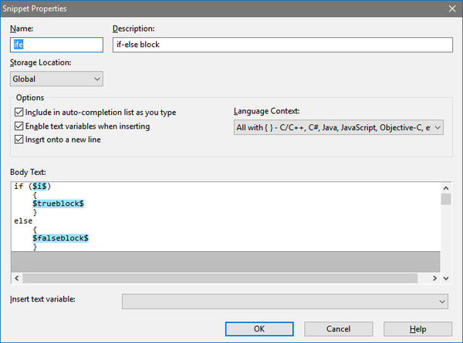The height and width of the screenshot is (343, 463).
Task: Expand the Language Context combo box
Action: [x=339, y=127]
